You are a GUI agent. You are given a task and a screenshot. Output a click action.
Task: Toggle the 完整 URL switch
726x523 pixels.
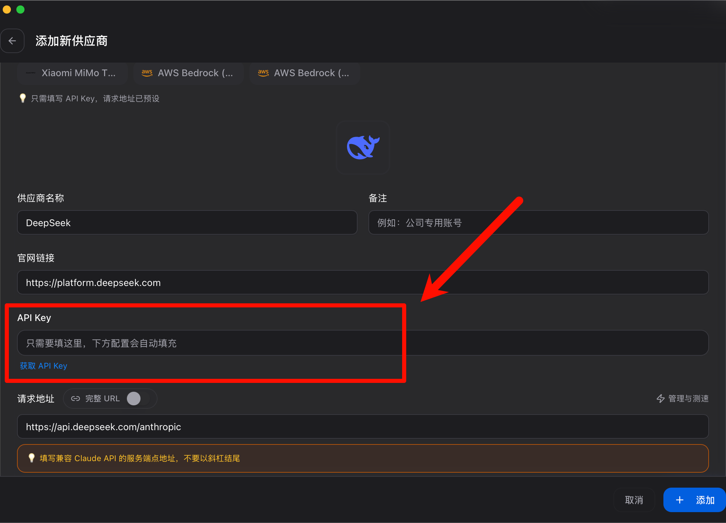click(x=138, y=399)
